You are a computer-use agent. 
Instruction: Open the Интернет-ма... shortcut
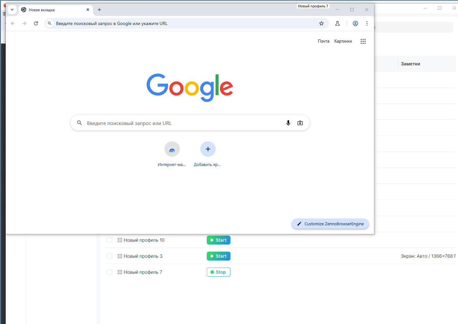(172, 154)
